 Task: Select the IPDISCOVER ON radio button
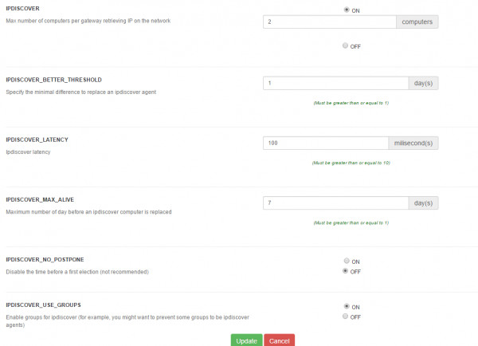pos(347,10)
